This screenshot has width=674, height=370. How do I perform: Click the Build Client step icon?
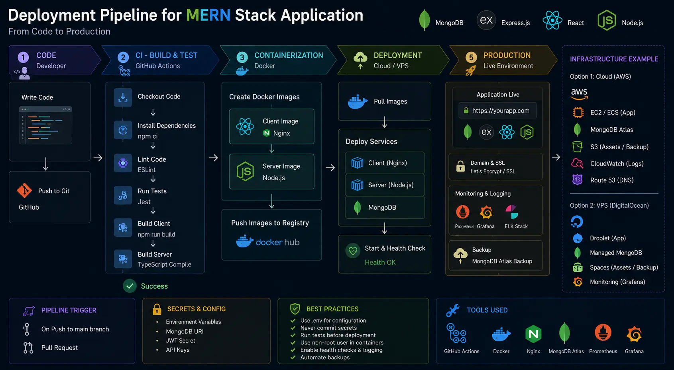123,228
